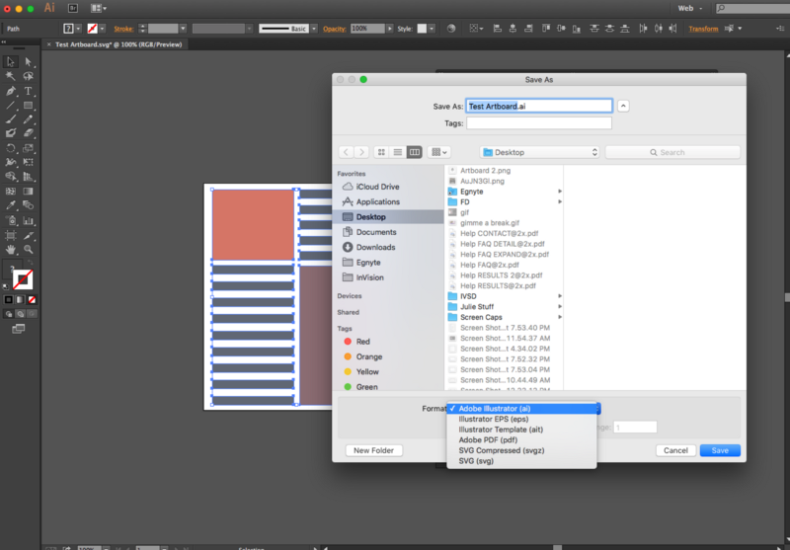Create a New Folder

pyautogui.click(x=374, y=450)
